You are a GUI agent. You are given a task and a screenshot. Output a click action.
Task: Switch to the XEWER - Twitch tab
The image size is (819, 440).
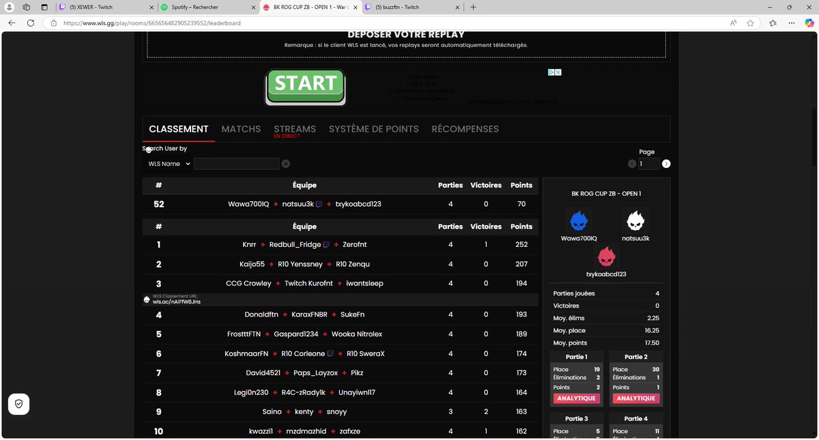[106, 7]
